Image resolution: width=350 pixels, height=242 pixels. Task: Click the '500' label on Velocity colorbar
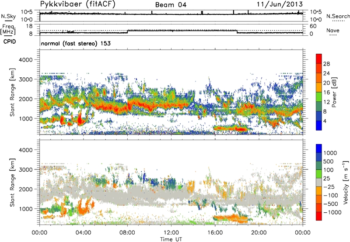click(x=328, y=161)
